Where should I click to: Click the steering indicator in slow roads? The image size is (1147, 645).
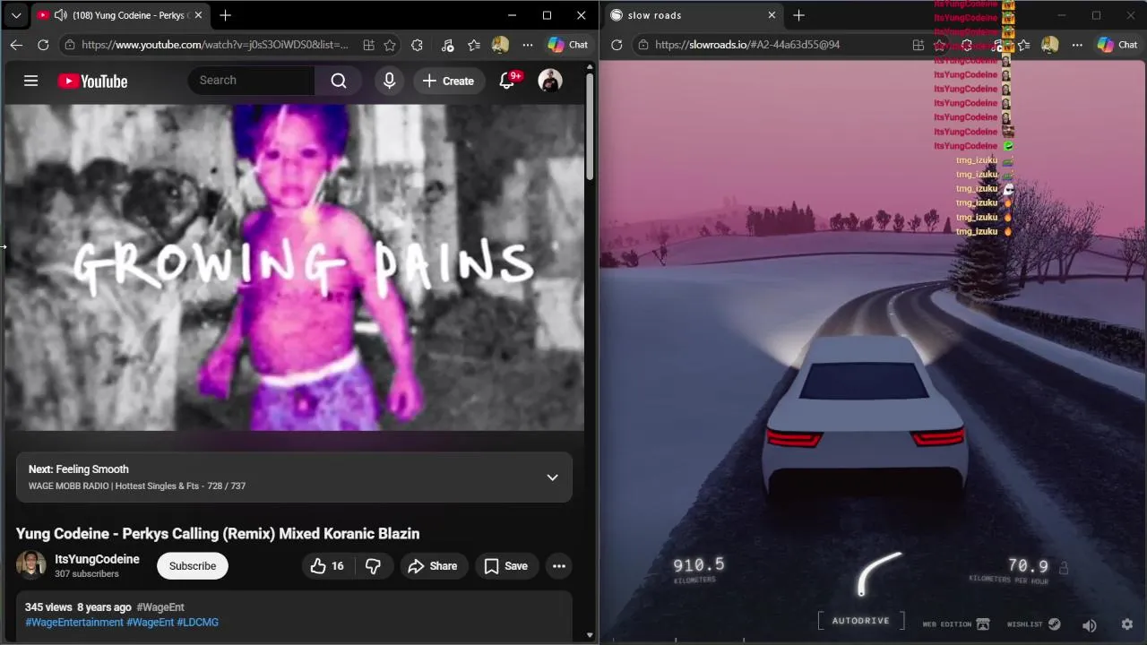pyautogui.click(x=879, y=573)
